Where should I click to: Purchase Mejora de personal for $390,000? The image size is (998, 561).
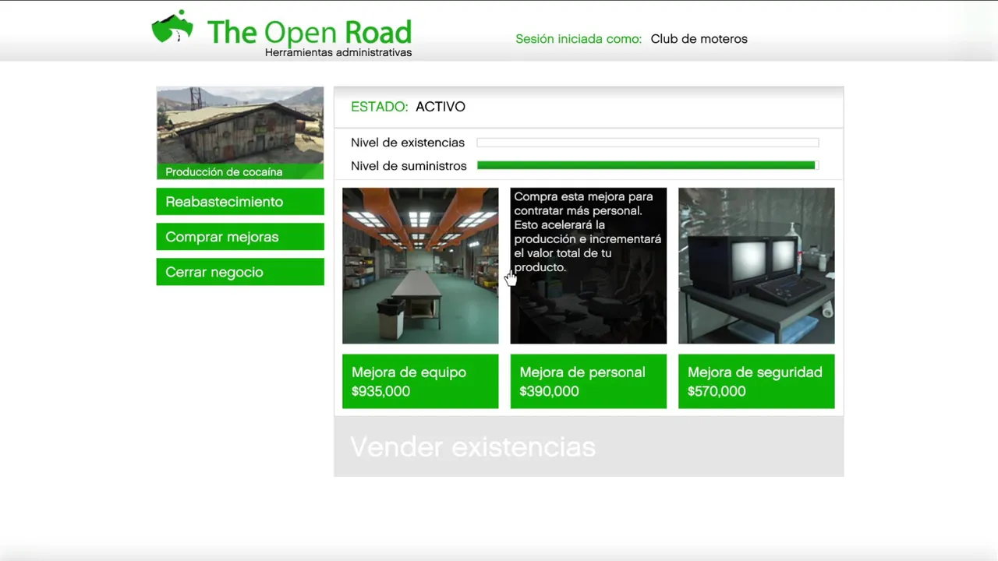click(x=589, y=381)
